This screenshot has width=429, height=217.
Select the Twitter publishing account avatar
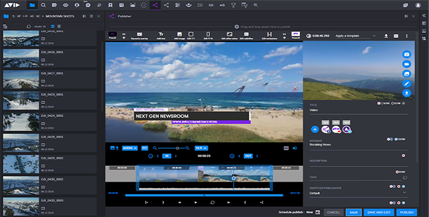click(347, 129)
